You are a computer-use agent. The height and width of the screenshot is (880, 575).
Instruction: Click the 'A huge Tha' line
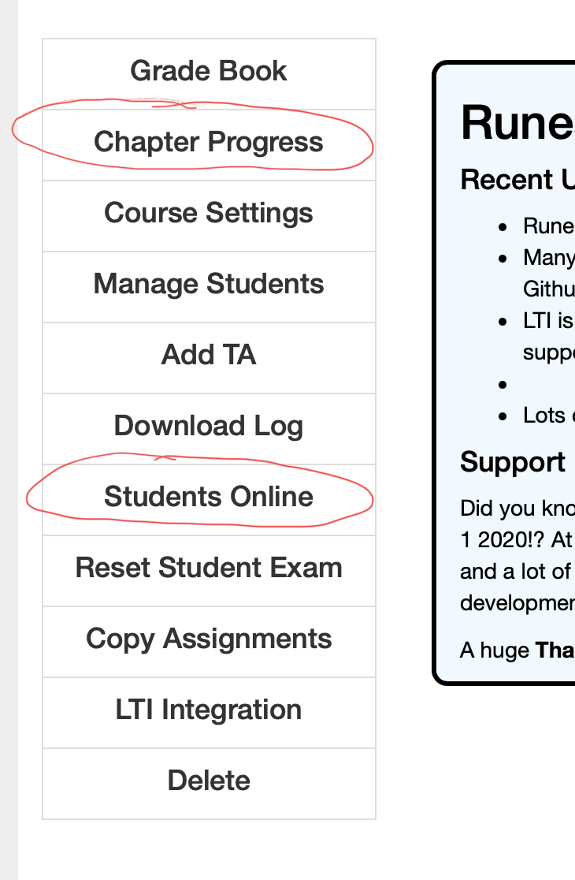pos(517,651)
